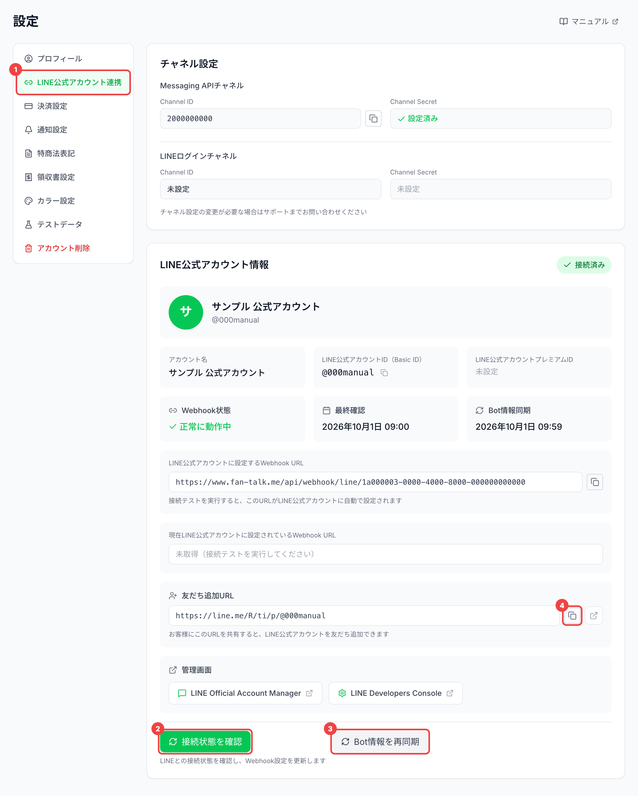
Task: Click the プレミアムID 未設定 value
Action: [x=487, y=371]
